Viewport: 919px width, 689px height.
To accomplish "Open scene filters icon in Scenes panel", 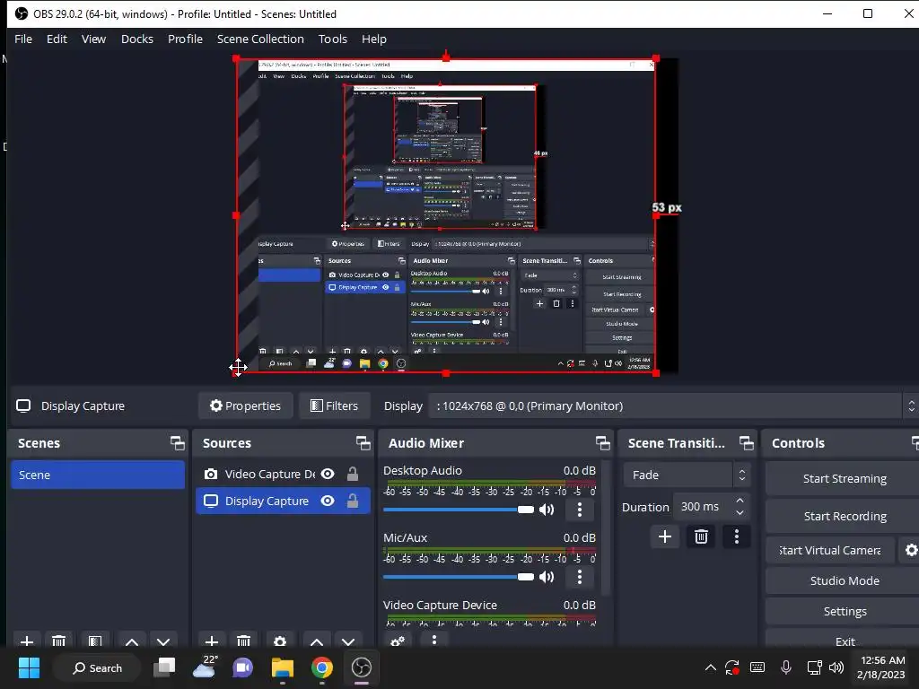I will point(95,641).
